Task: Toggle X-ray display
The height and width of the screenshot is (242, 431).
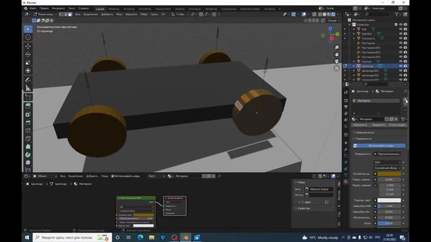Action: [314, 14]
